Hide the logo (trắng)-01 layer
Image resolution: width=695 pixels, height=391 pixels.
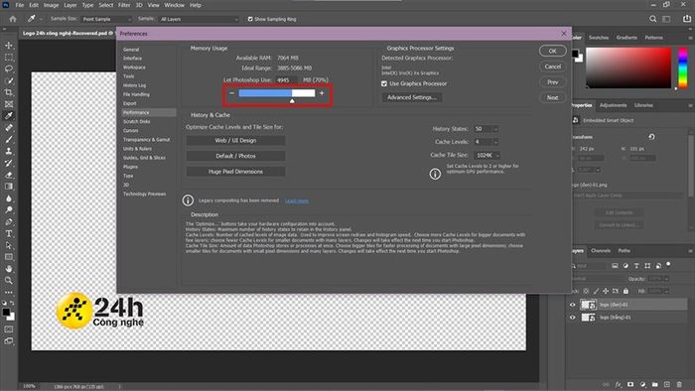click(x=572, y=318)
